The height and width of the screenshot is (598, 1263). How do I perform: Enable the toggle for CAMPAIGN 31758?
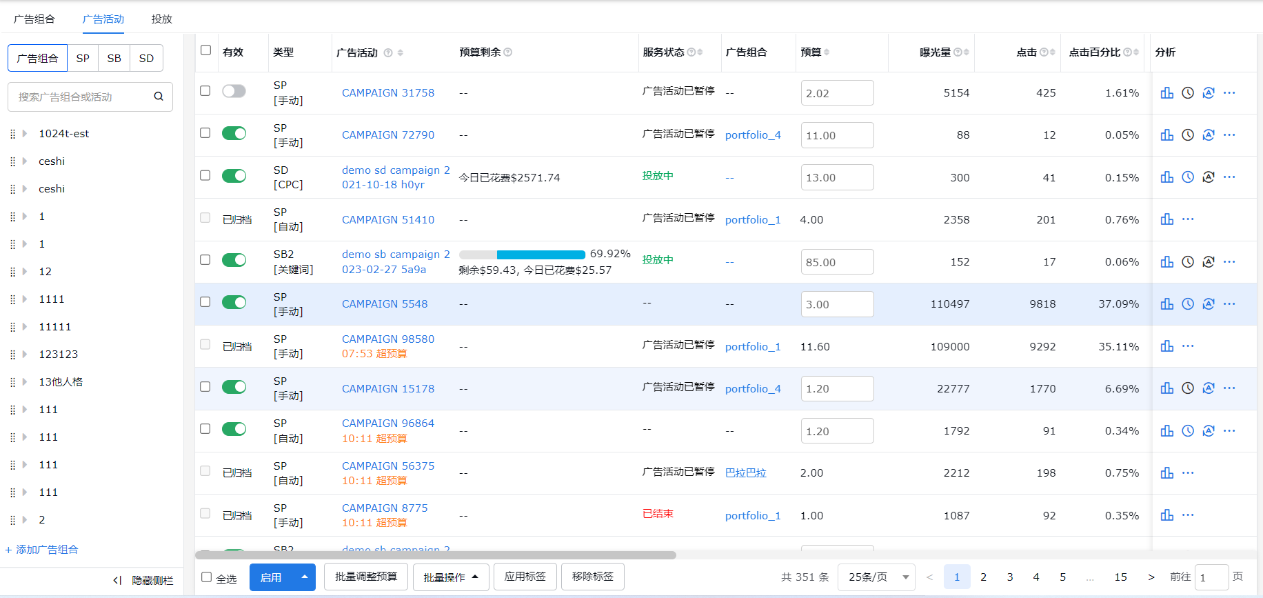pos(234,91)
